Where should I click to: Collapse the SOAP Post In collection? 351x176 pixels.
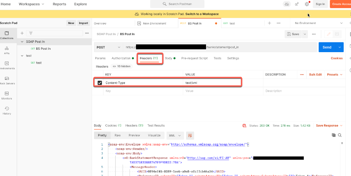tap(22, 42)
